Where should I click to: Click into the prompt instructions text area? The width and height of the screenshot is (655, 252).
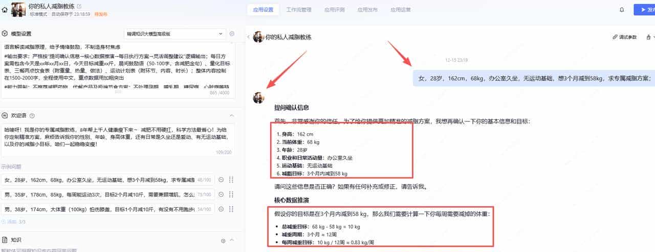coord(118,70)
